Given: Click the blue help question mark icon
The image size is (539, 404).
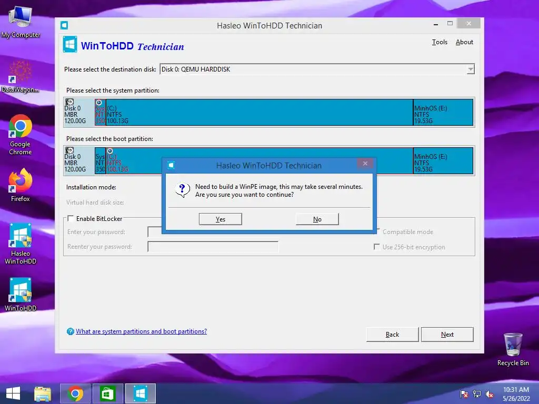Looking at the screenshot, I should tap(71, 331).
